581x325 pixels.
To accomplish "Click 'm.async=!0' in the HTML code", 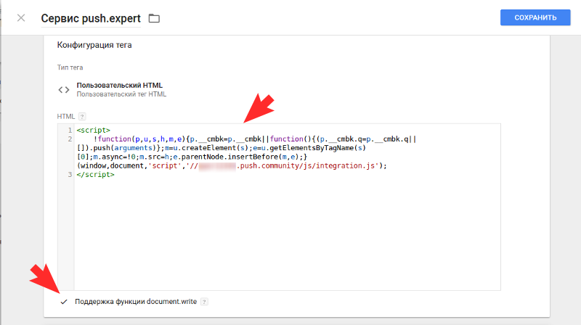I will point(115,157).
